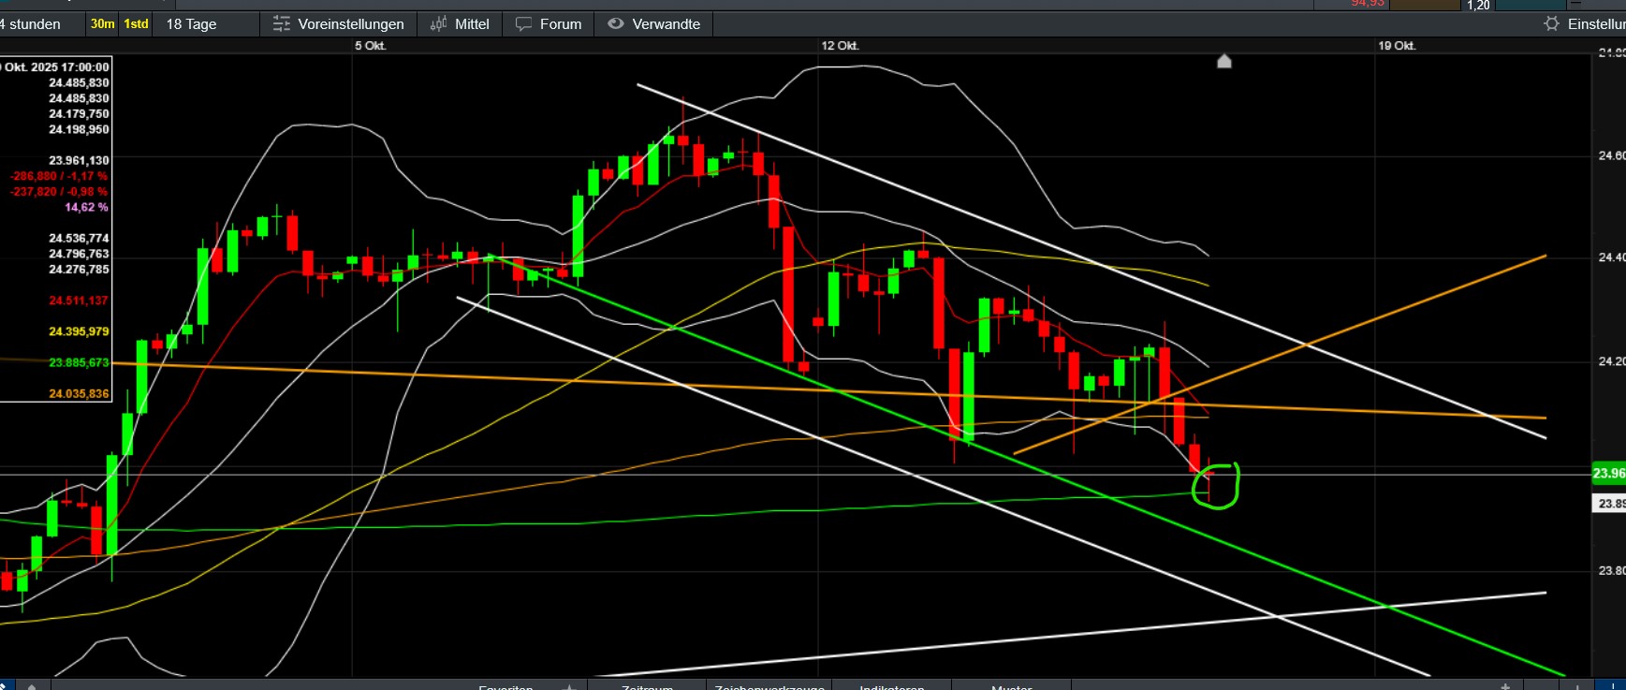Switch chart interval to 1std
The height and width of the screenshot is (690, 1626).
137,24
